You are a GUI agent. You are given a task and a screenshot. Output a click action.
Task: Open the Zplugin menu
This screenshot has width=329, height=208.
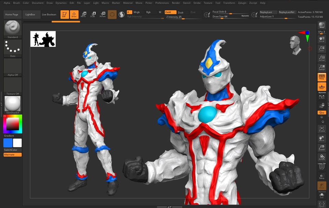tap(242, 3)
